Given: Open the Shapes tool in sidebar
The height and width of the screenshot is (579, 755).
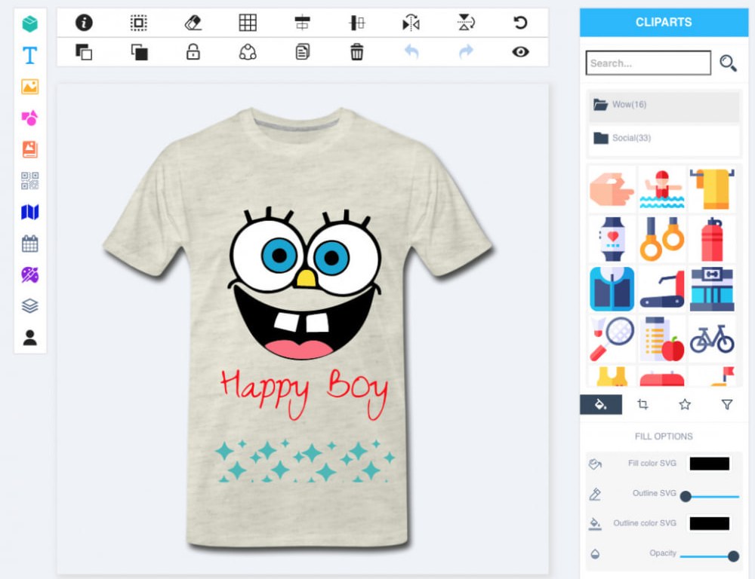Looking at the screenshot, I should pos(30,118).
